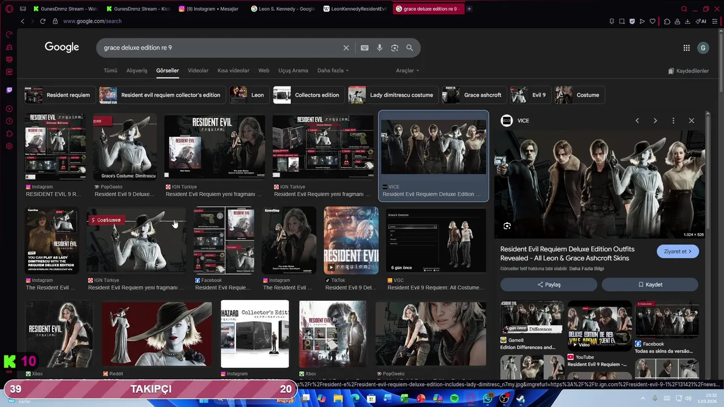This screenshot has height=407, width=724.
Task: Open the downloads icon in toolbar
Action: click(x=688, y=21)
